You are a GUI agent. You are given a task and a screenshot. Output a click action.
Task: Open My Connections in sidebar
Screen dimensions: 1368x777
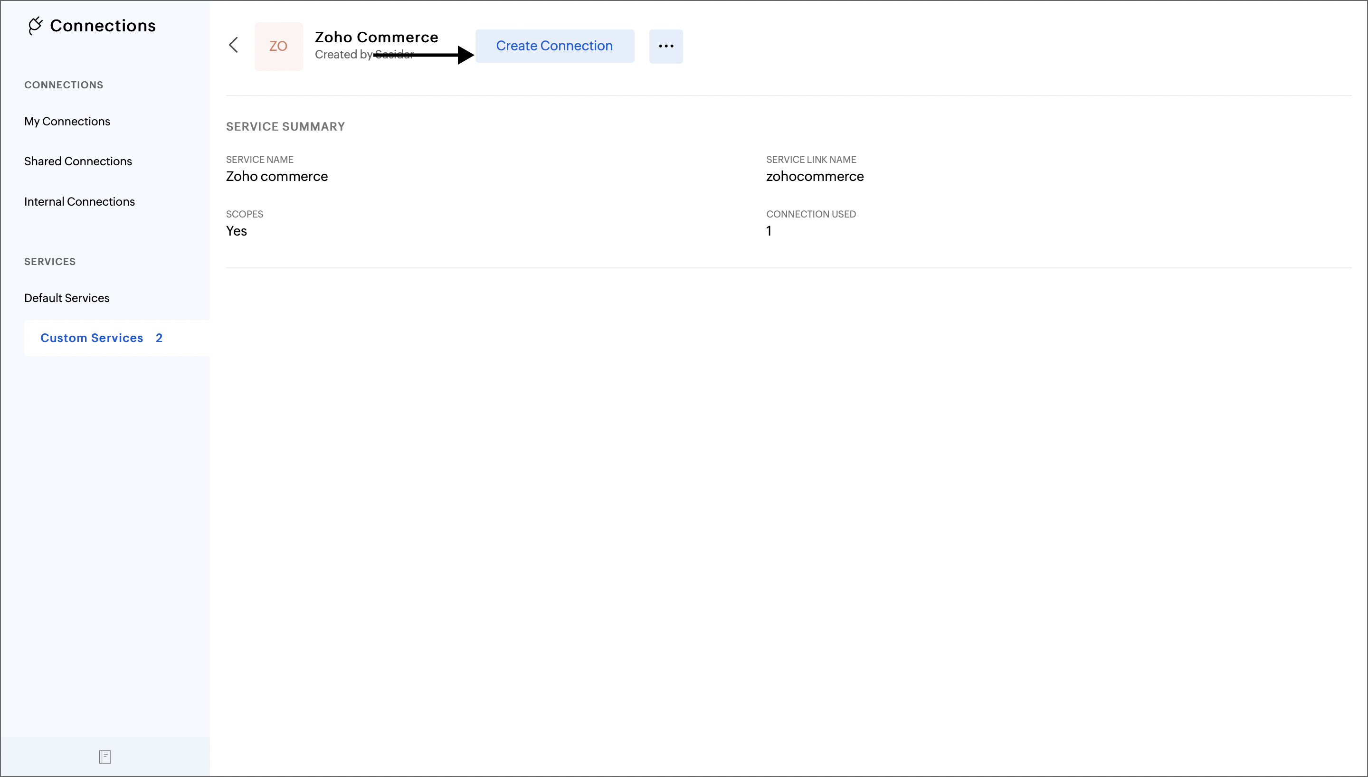[x=67, y=121]
